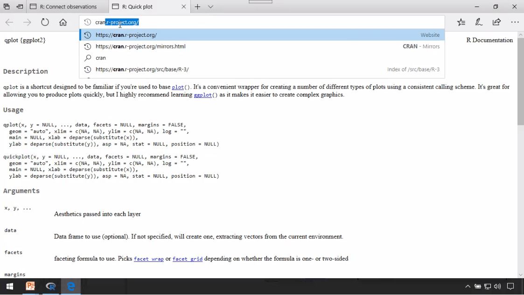This screenshot has width=524, height=295.
Task: Show hidden system tray icons
Action: 468,286
